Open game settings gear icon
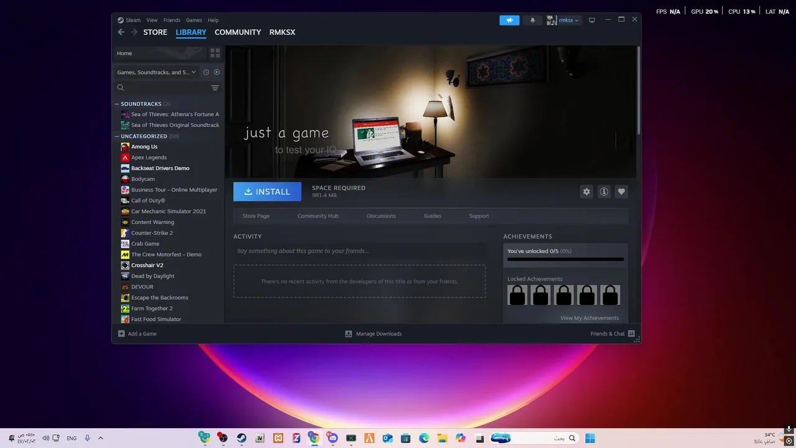This screenshot has width=796, height=448. [586, 192]
